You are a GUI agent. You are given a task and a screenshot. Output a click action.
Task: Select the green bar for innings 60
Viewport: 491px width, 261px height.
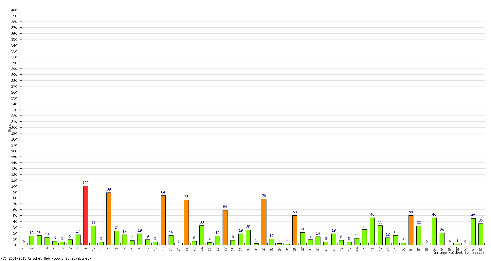point(481,234)
